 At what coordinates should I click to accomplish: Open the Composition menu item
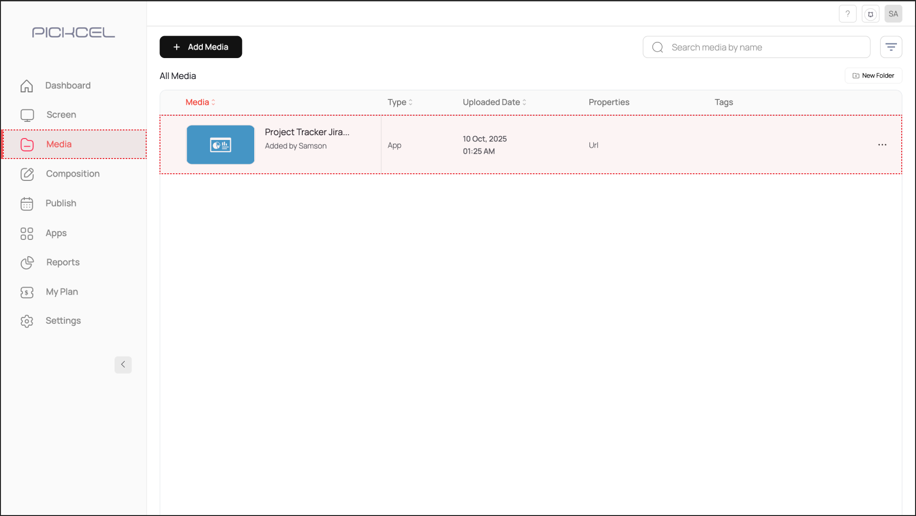72,174
